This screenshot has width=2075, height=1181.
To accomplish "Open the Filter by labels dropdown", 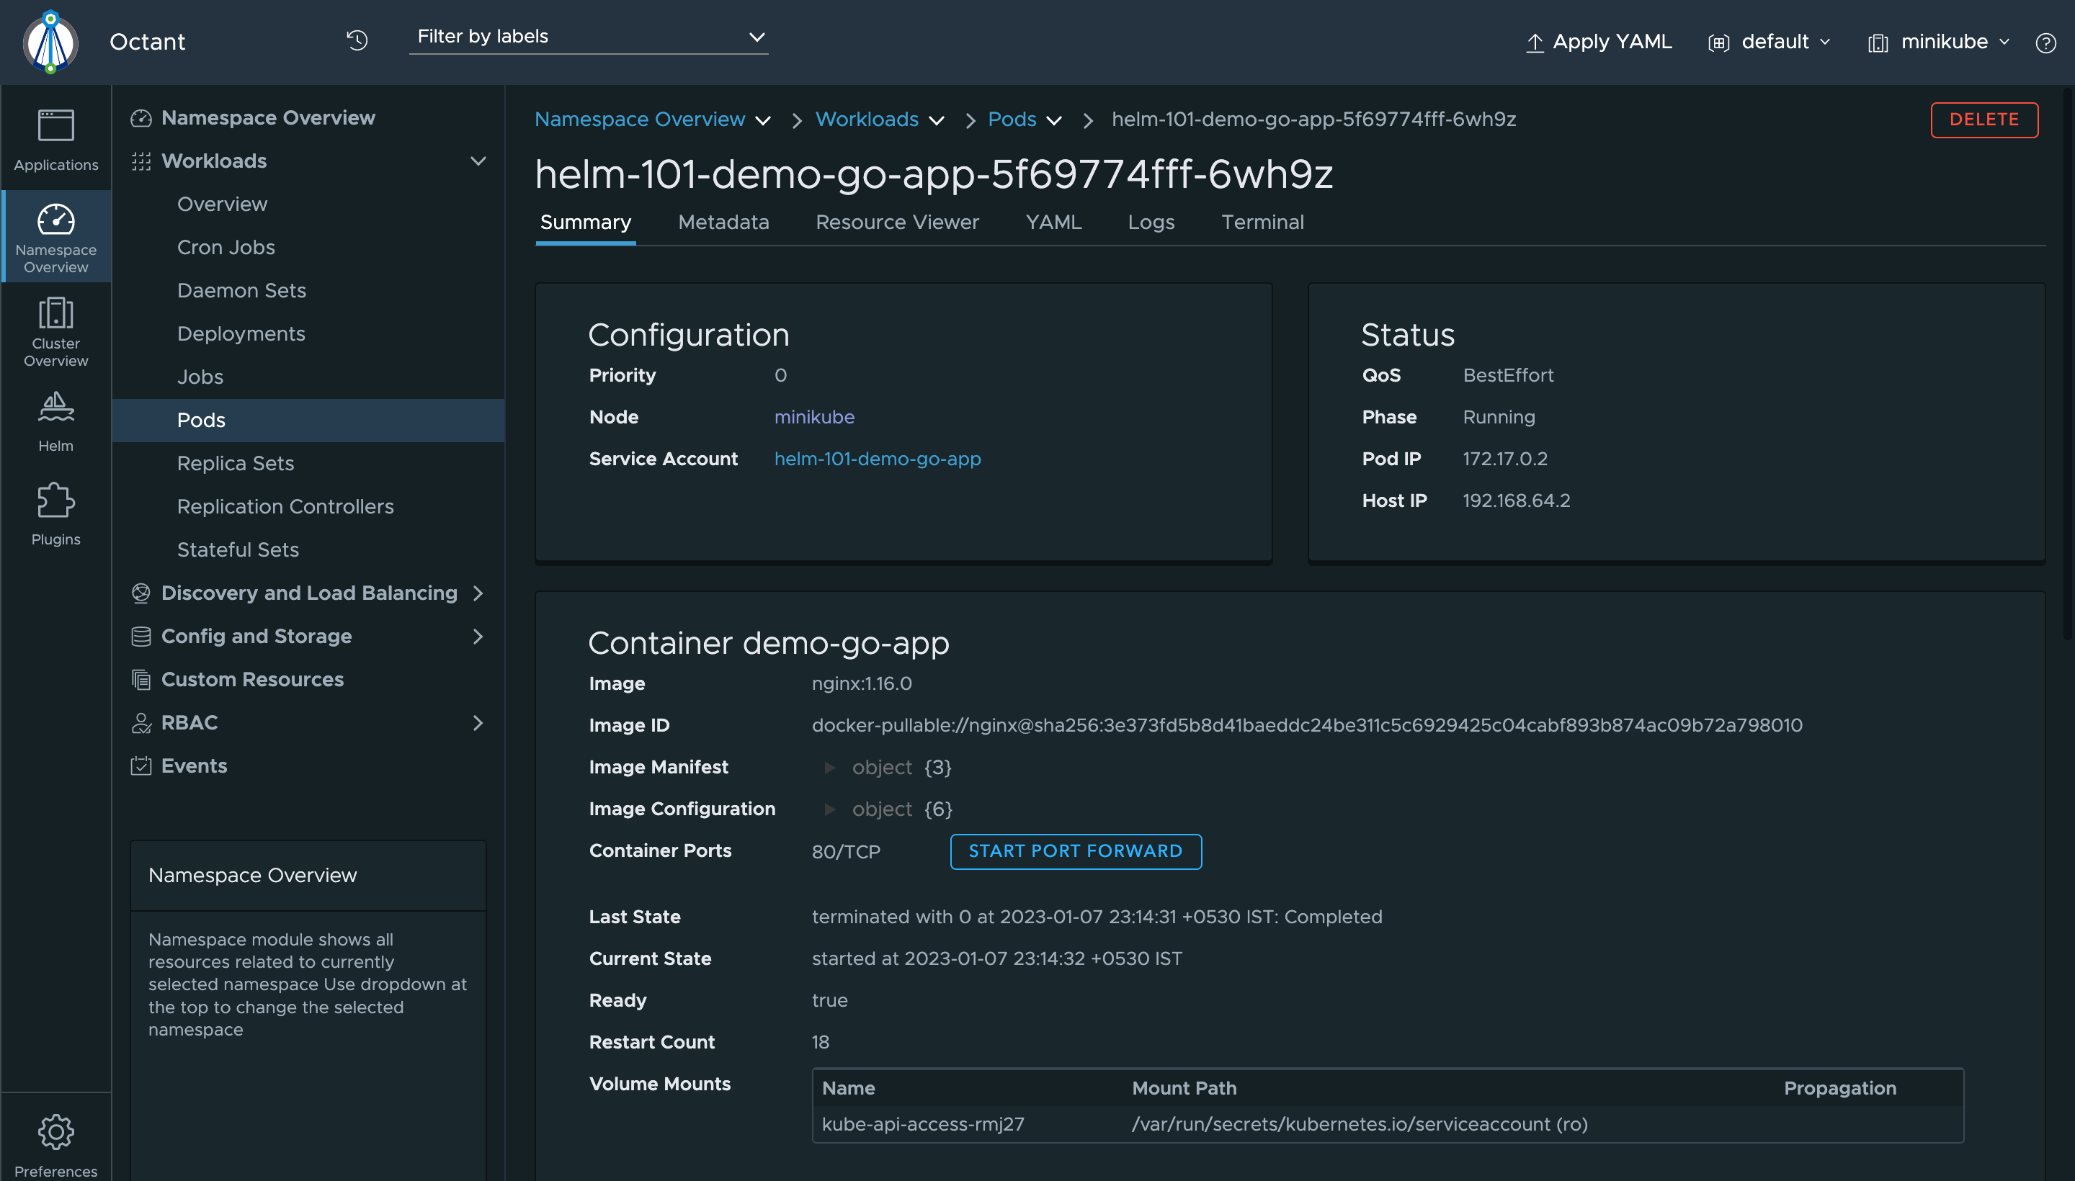I will tap(756, 37).
